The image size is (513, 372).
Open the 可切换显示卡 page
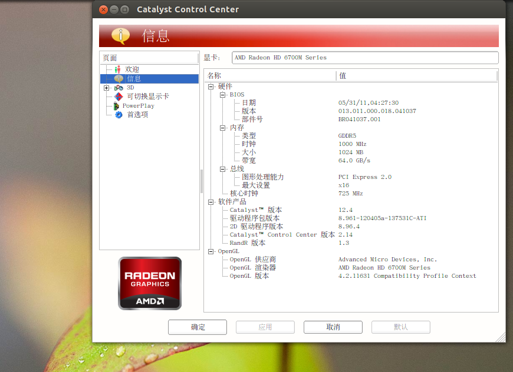point(148,97)
